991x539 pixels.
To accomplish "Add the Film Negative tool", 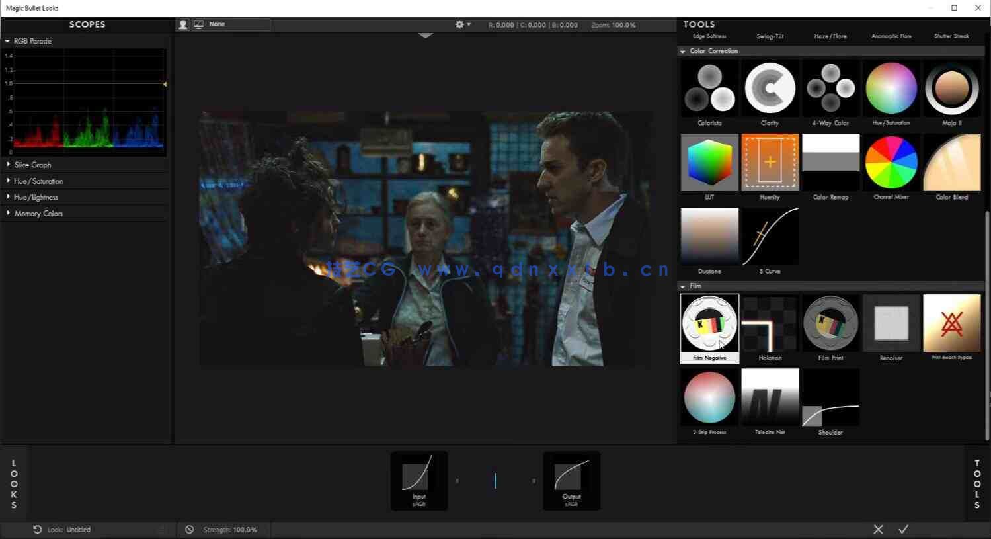I will [709, 323].
